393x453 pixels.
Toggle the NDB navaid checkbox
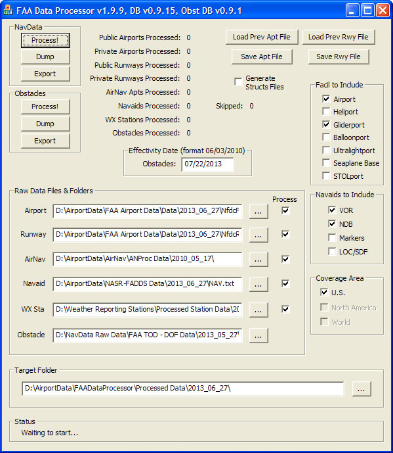pos(332,224)
